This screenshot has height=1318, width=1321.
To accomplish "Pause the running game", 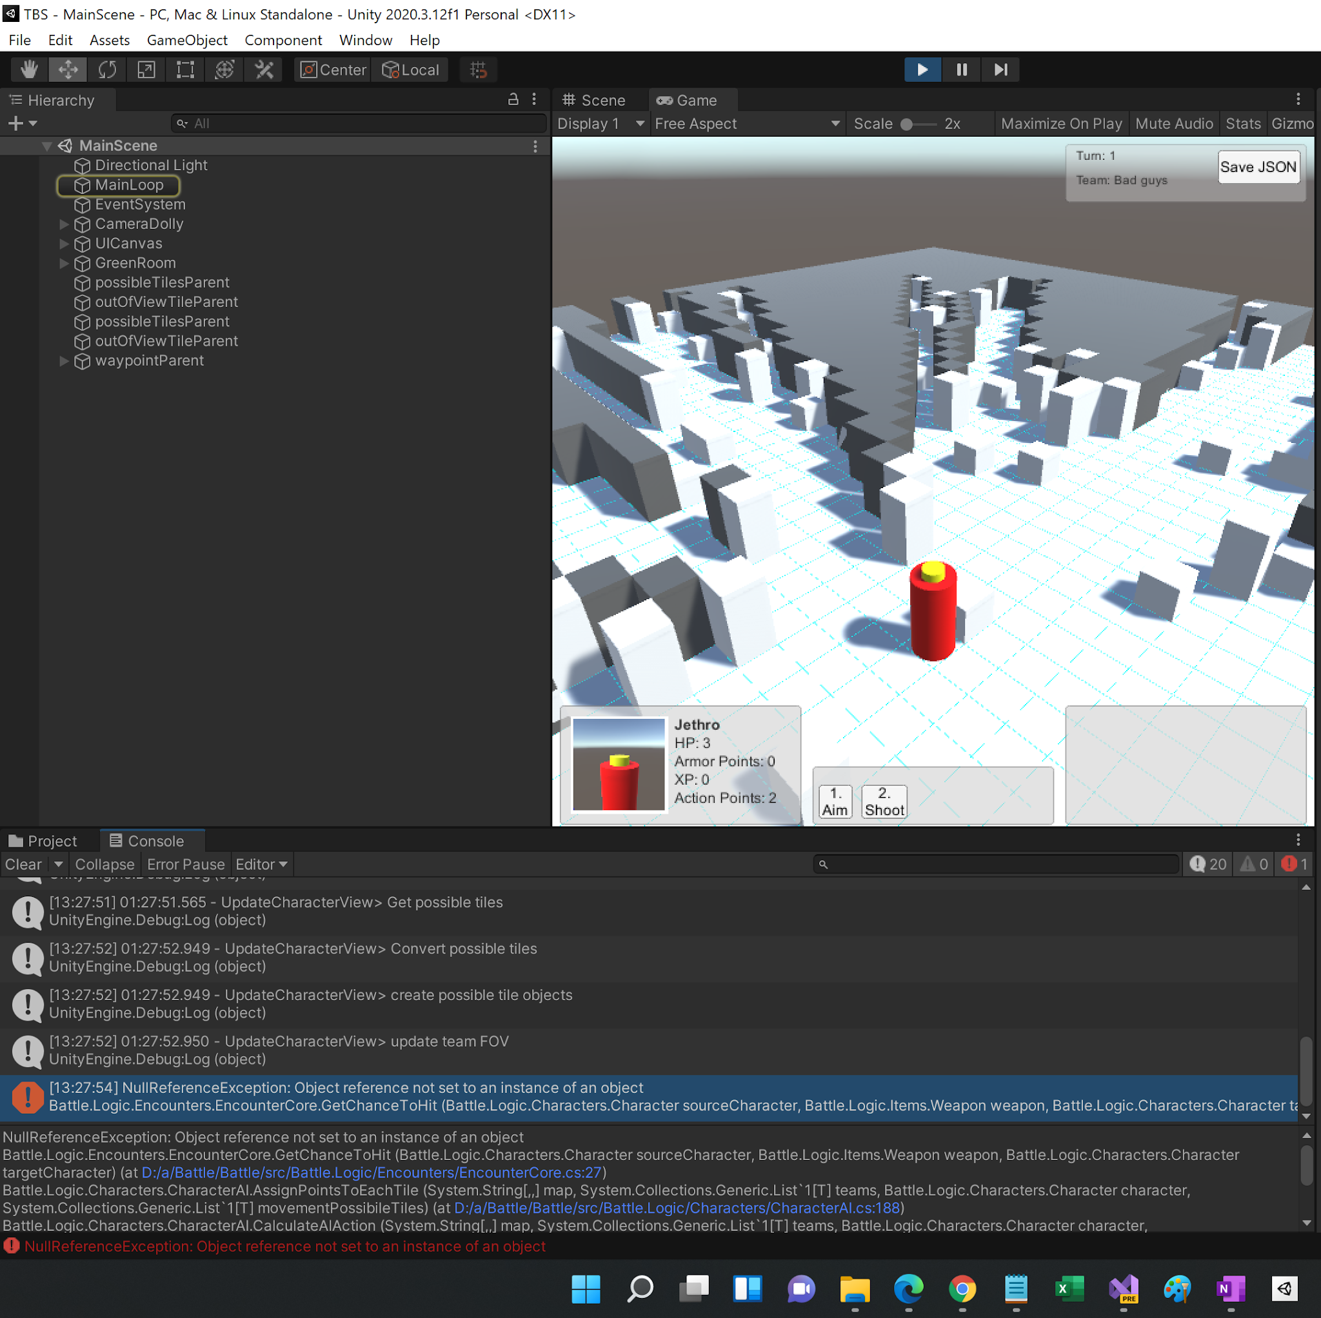I will pos(960,69).
